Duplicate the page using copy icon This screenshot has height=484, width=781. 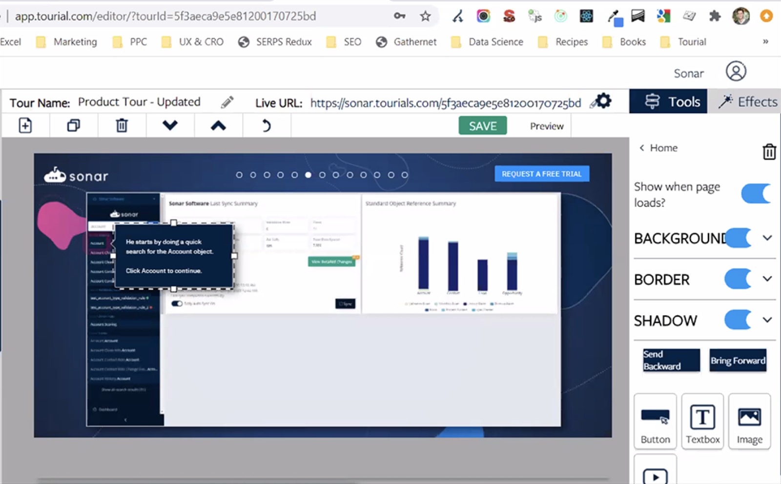coord(73,126)
